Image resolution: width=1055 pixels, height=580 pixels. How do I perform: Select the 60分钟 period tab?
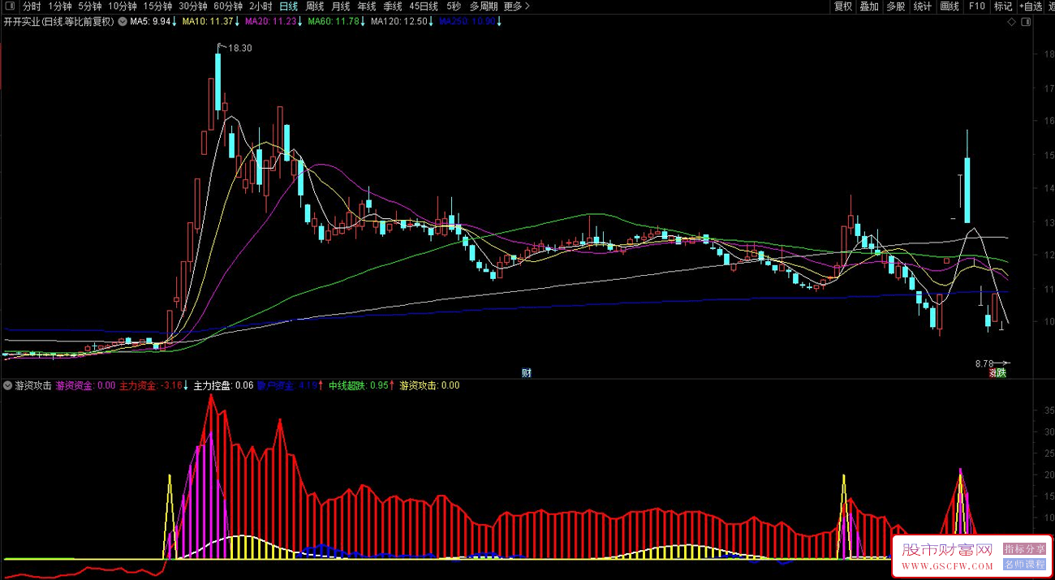tap(228, 6)
